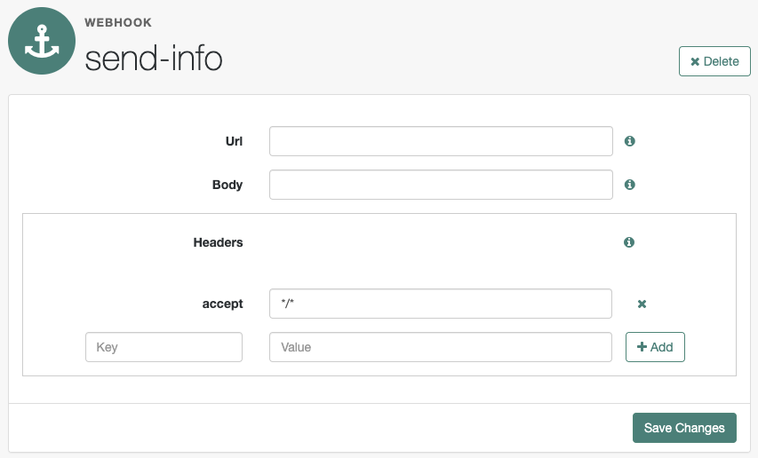Remove the accept header with X icon
Image resolution: width=758 pixels, height=458 pixels.
point(642,304)
